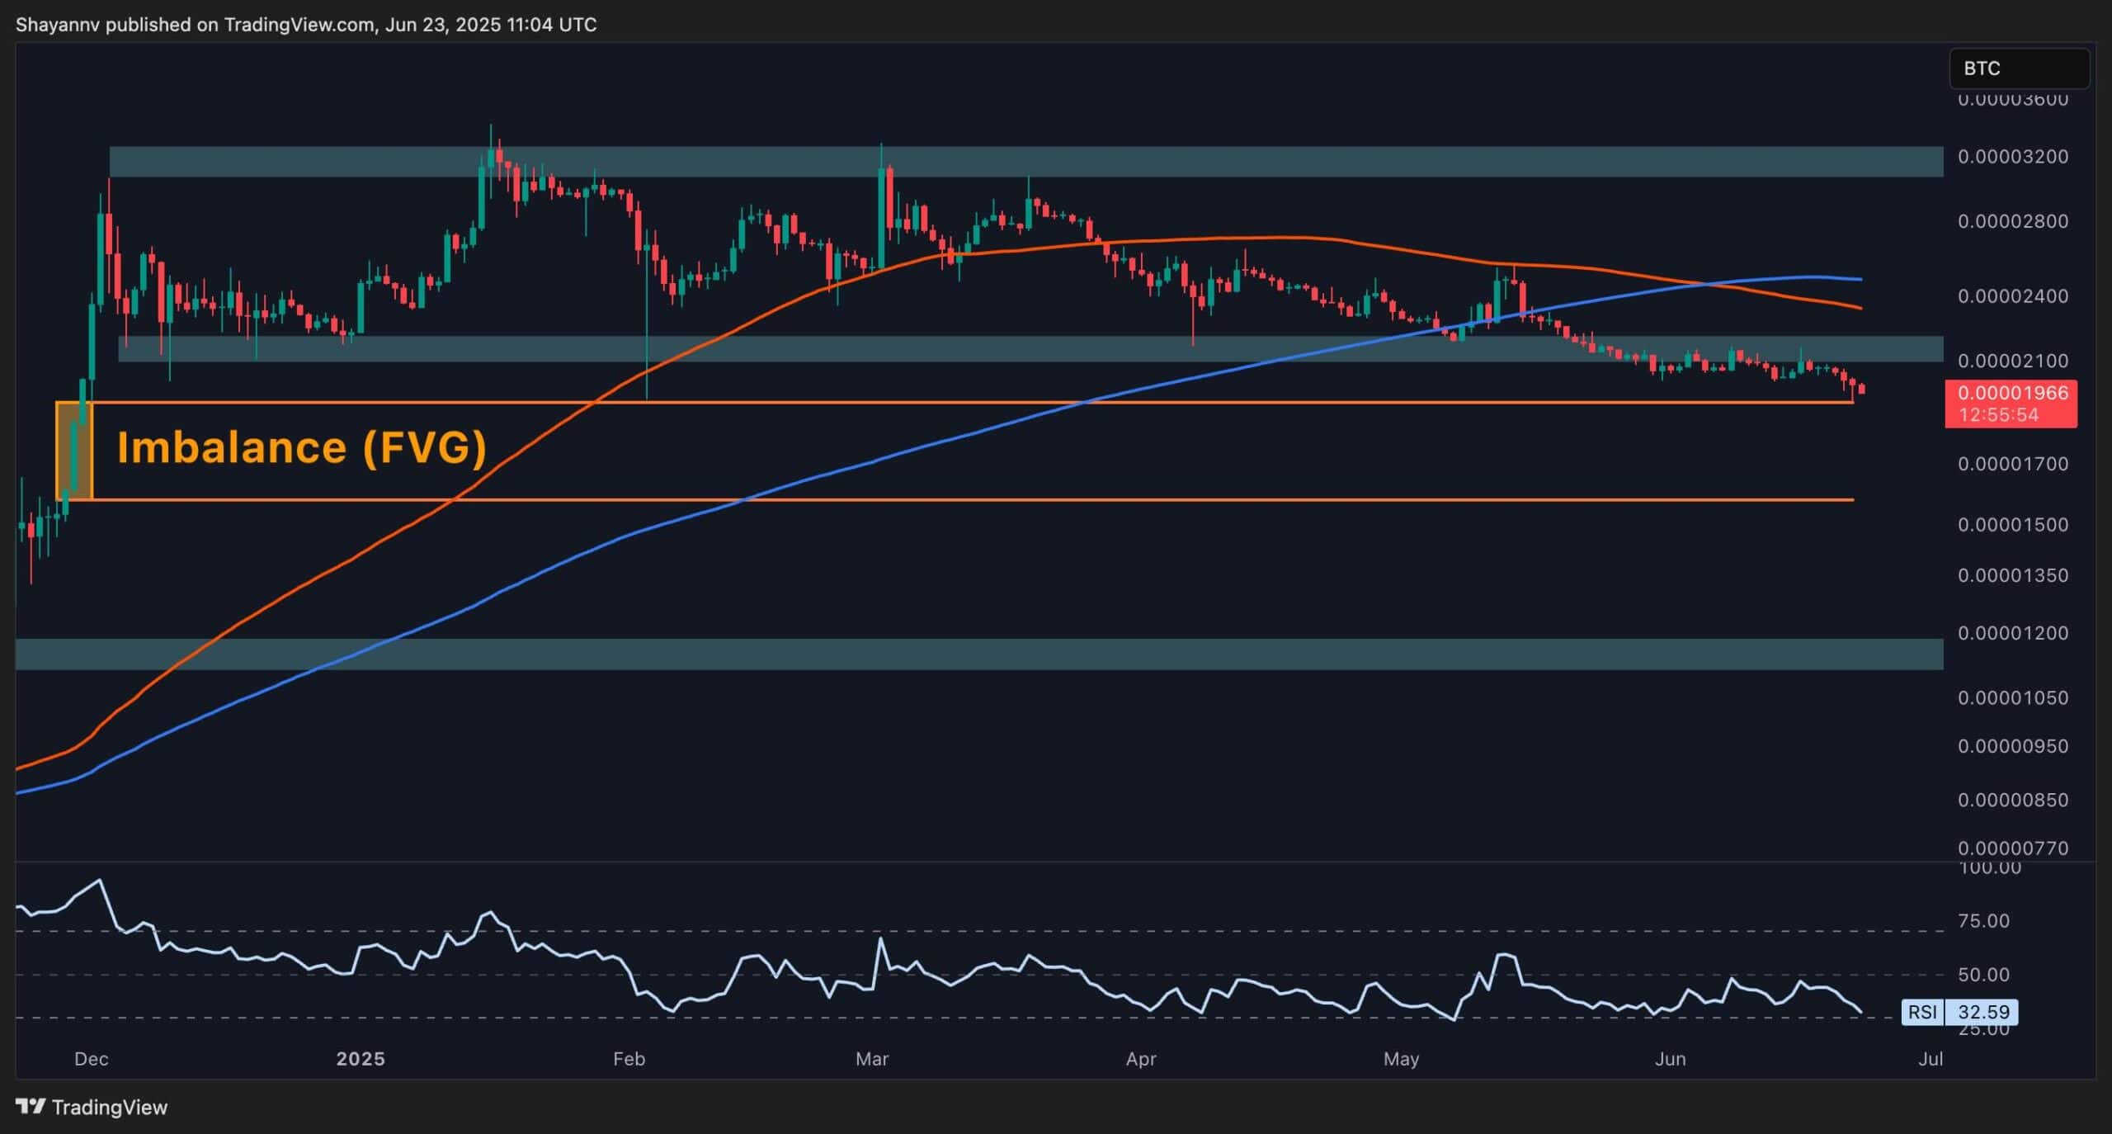Click the Mar label on time axis
This screenshot has height=1134, width=2112.
[872, 1059]
